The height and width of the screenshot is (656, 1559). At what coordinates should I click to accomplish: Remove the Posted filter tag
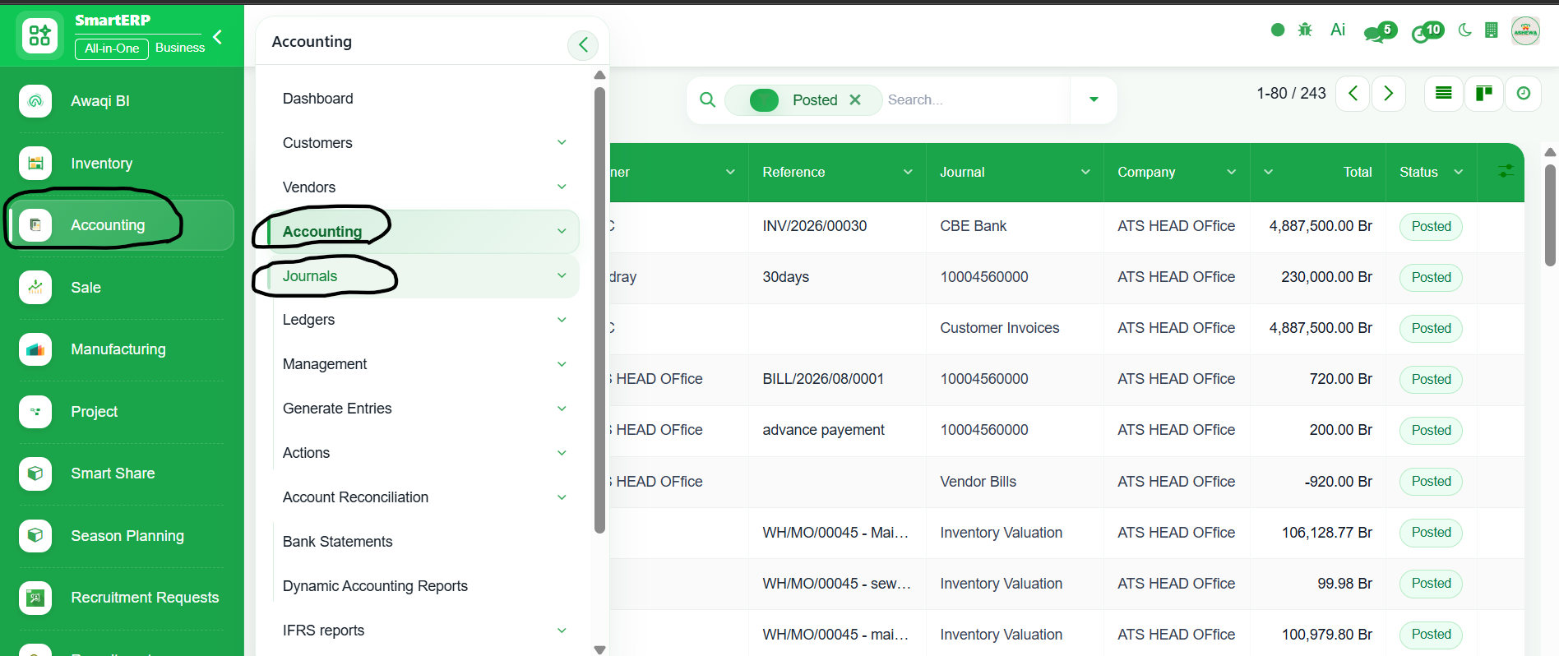(x=855, y=99)
